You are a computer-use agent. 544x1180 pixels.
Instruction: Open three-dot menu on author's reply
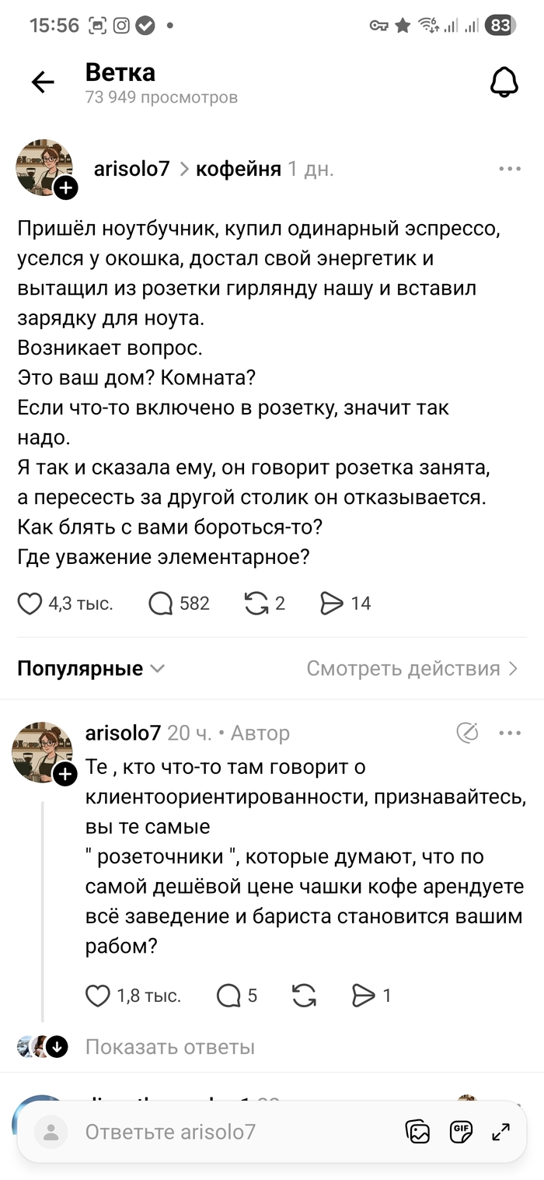click(510, 733)
